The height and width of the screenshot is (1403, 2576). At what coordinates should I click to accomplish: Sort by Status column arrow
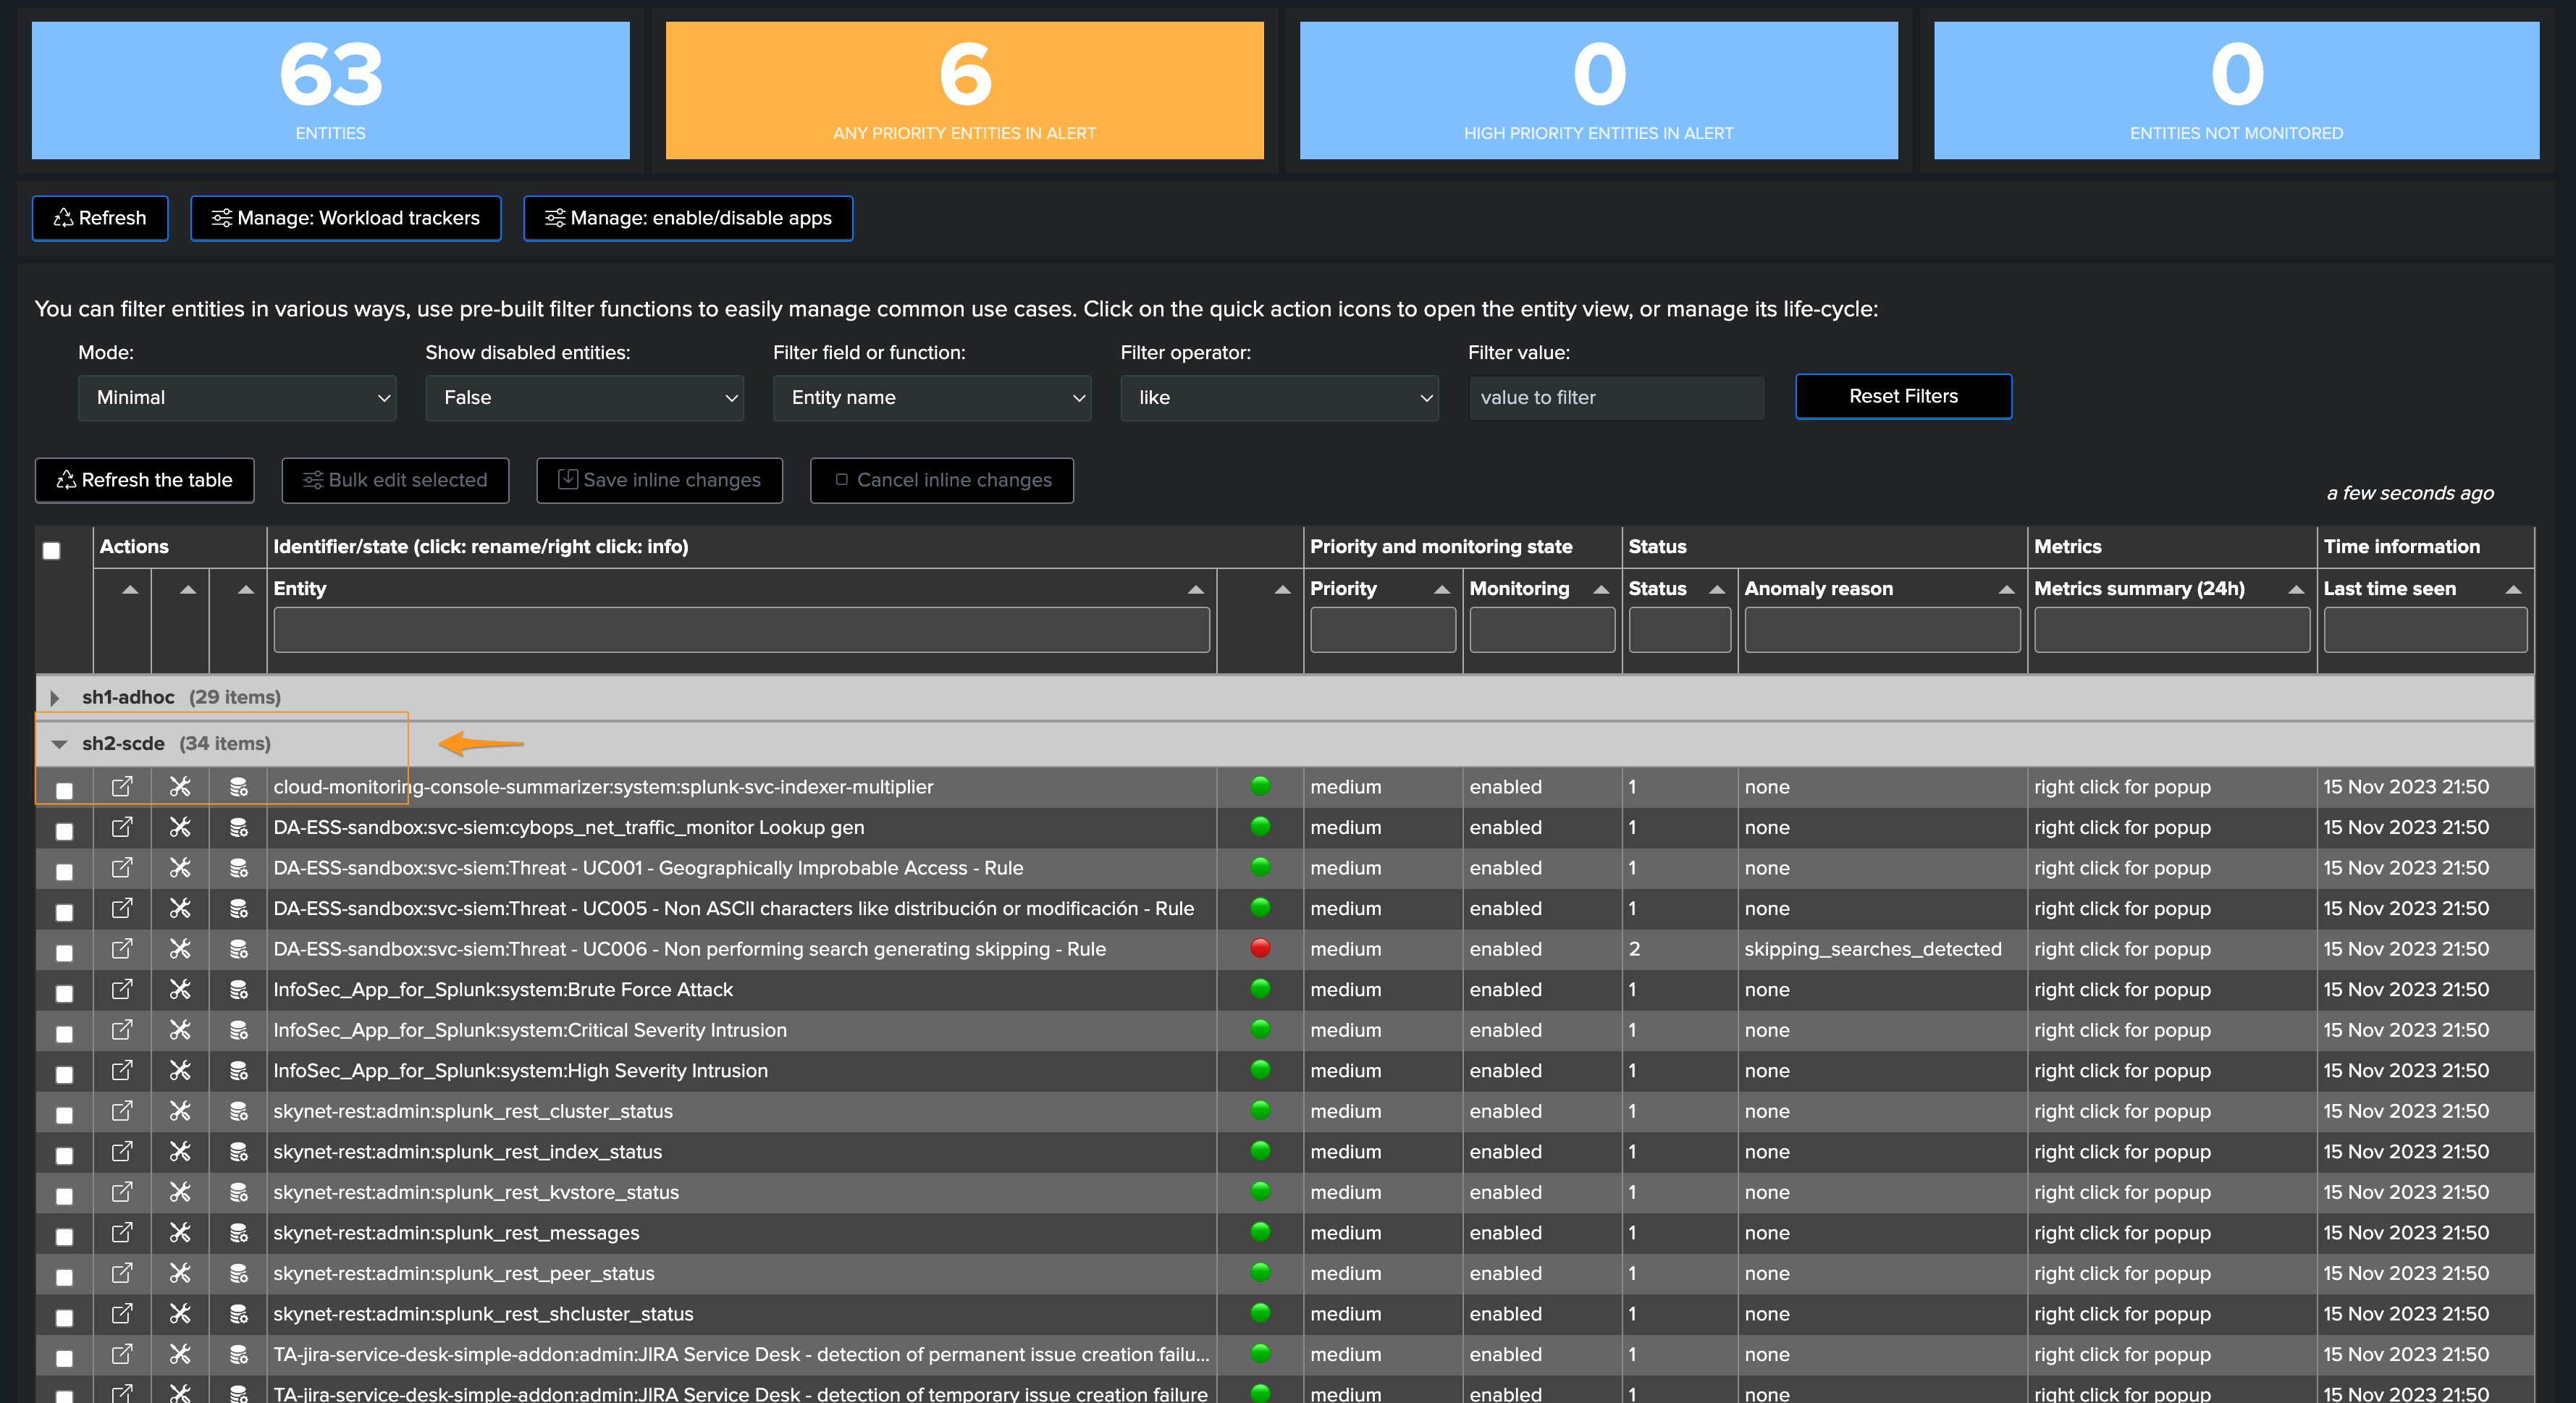coord(1717,589)
